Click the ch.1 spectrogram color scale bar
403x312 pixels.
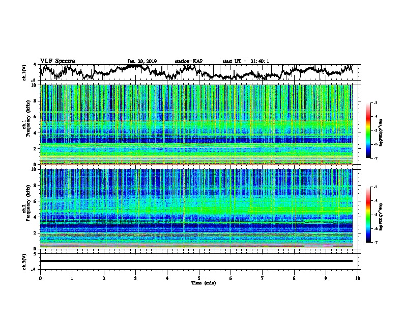click(x=368, y=131)
